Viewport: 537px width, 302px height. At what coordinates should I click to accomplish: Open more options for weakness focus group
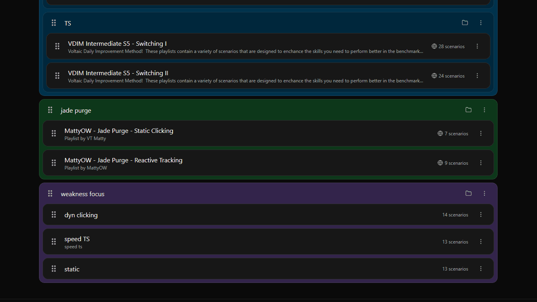pyautogui.click(x=484, y=193)
